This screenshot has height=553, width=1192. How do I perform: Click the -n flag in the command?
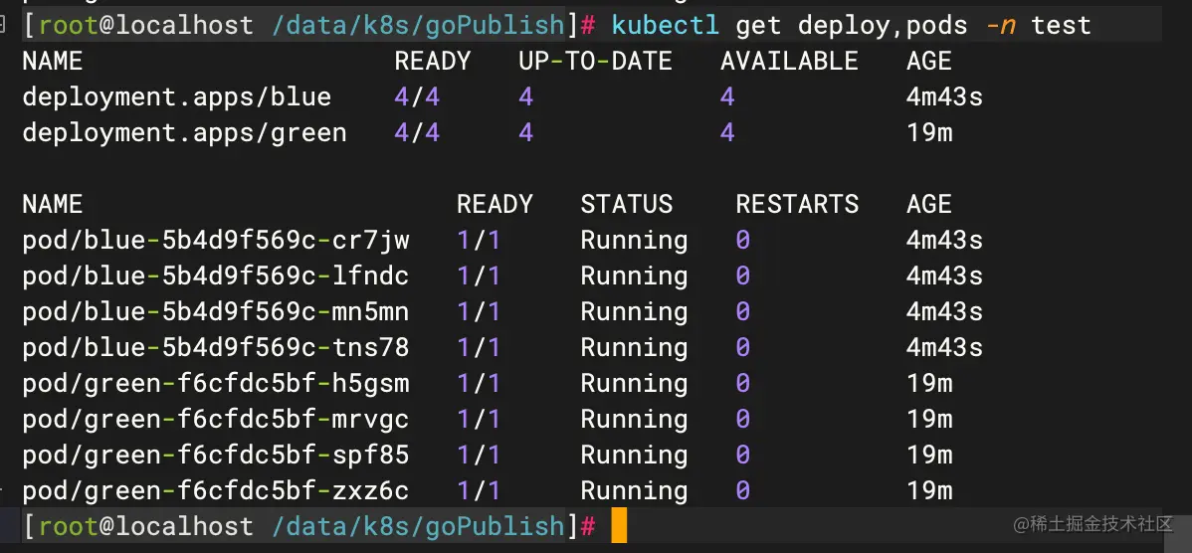point(1000,25)
